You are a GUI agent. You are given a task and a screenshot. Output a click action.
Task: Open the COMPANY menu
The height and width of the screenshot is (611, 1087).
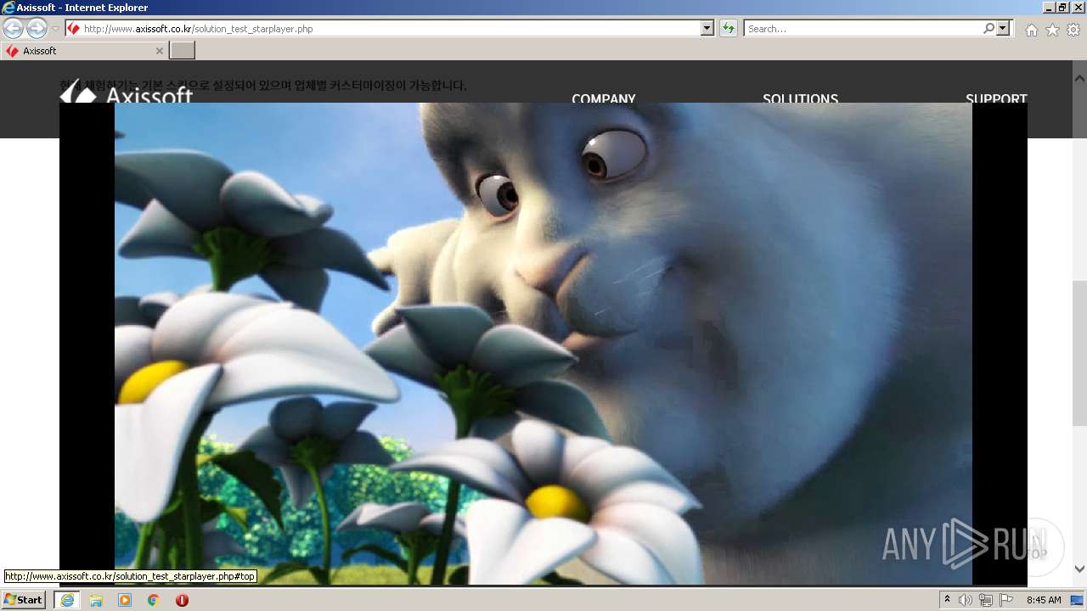coord(604,98)
